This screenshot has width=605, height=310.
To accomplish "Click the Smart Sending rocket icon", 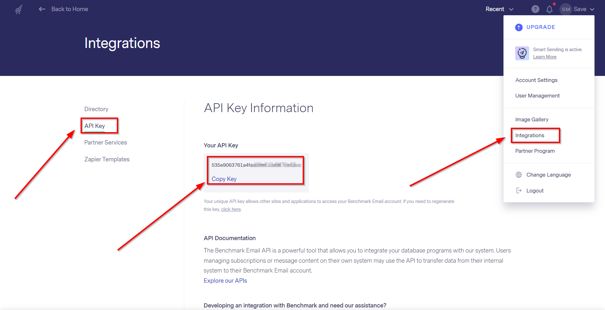I will pyautogui.click(x=522, y=53).
